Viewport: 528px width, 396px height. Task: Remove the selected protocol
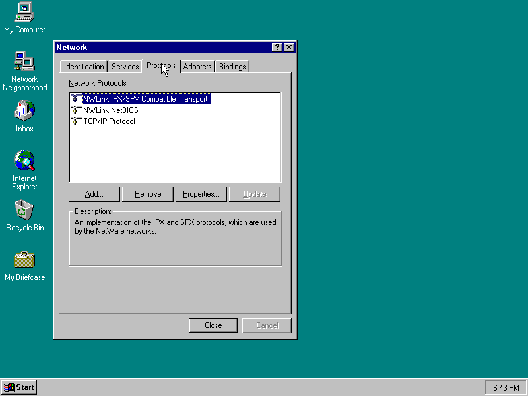[148, 194]
